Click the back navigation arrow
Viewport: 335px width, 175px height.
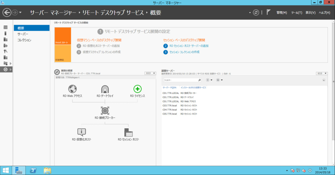[7, 13]
